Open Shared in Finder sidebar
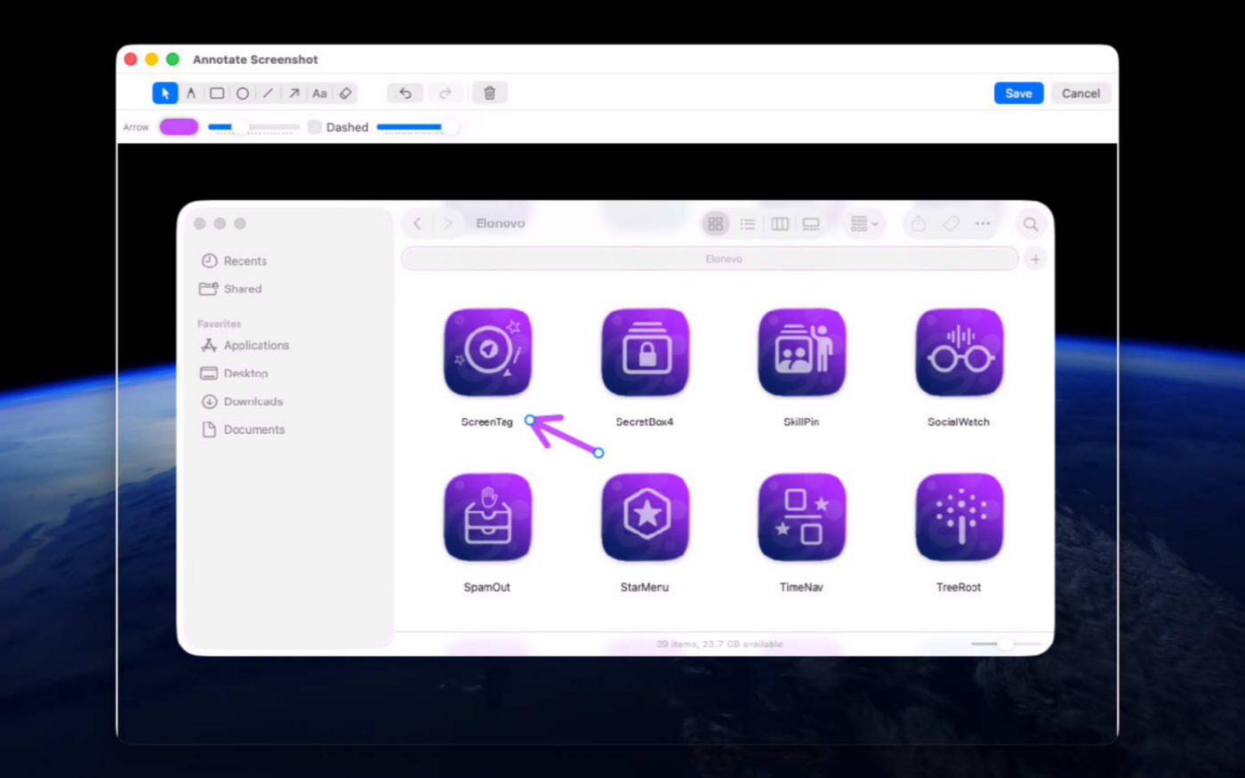1245x778 pixels. coord(231,289)
